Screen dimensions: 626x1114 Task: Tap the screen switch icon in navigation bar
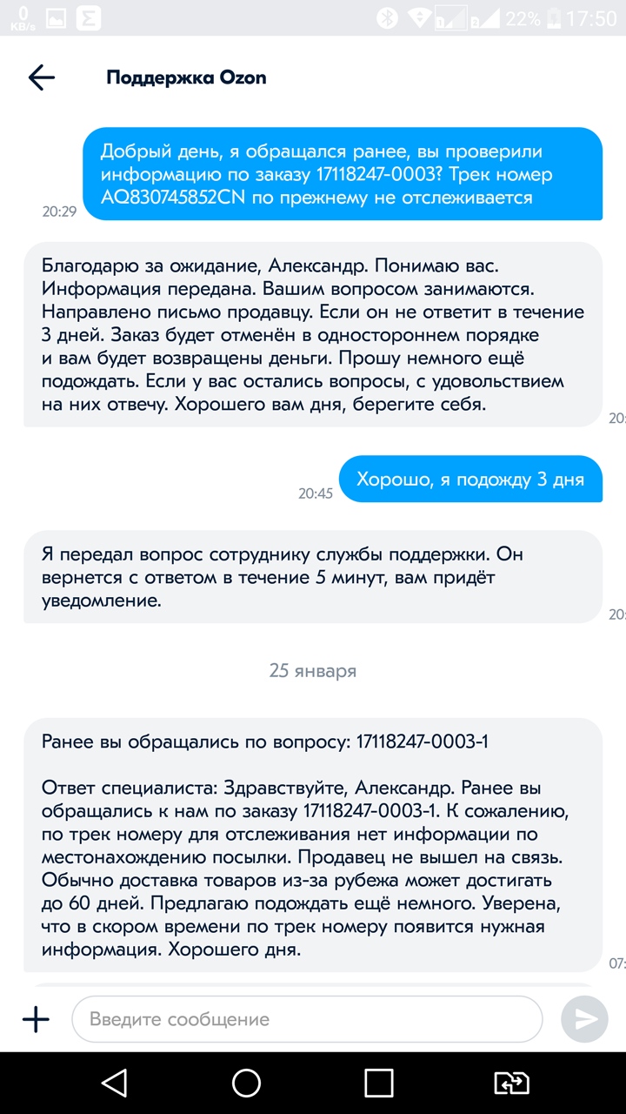tap(511, 1082)
